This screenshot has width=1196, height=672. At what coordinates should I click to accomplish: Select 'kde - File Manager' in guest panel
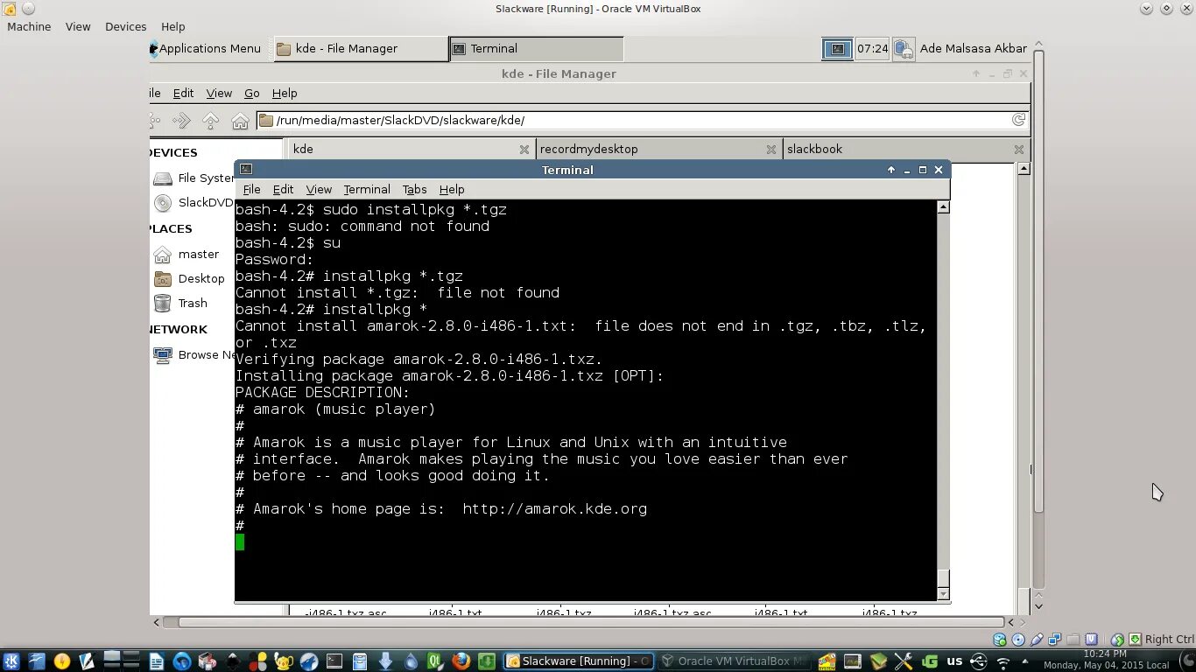coord(360,49)
